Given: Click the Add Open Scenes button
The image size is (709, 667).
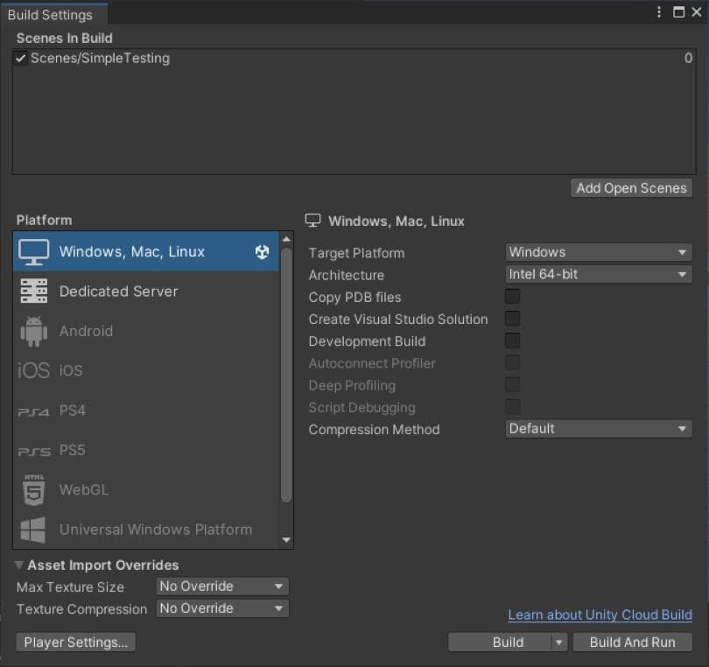Looking at the screenshot, I should point(631,187).
